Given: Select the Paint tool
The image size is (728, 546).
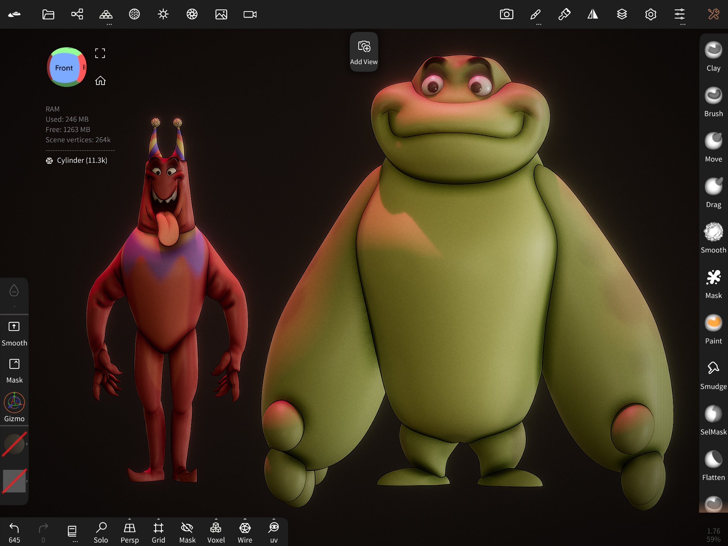Looking at the screenshot, I should (x=714, y=329).
